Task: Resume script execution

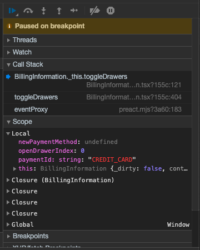Action: pos(12,11)
